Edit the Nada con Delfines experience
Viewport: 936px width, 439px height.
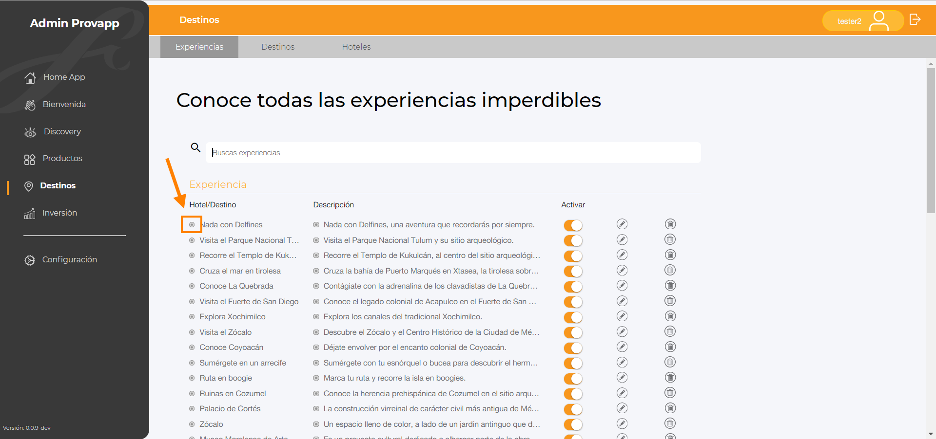coord(622,224)
